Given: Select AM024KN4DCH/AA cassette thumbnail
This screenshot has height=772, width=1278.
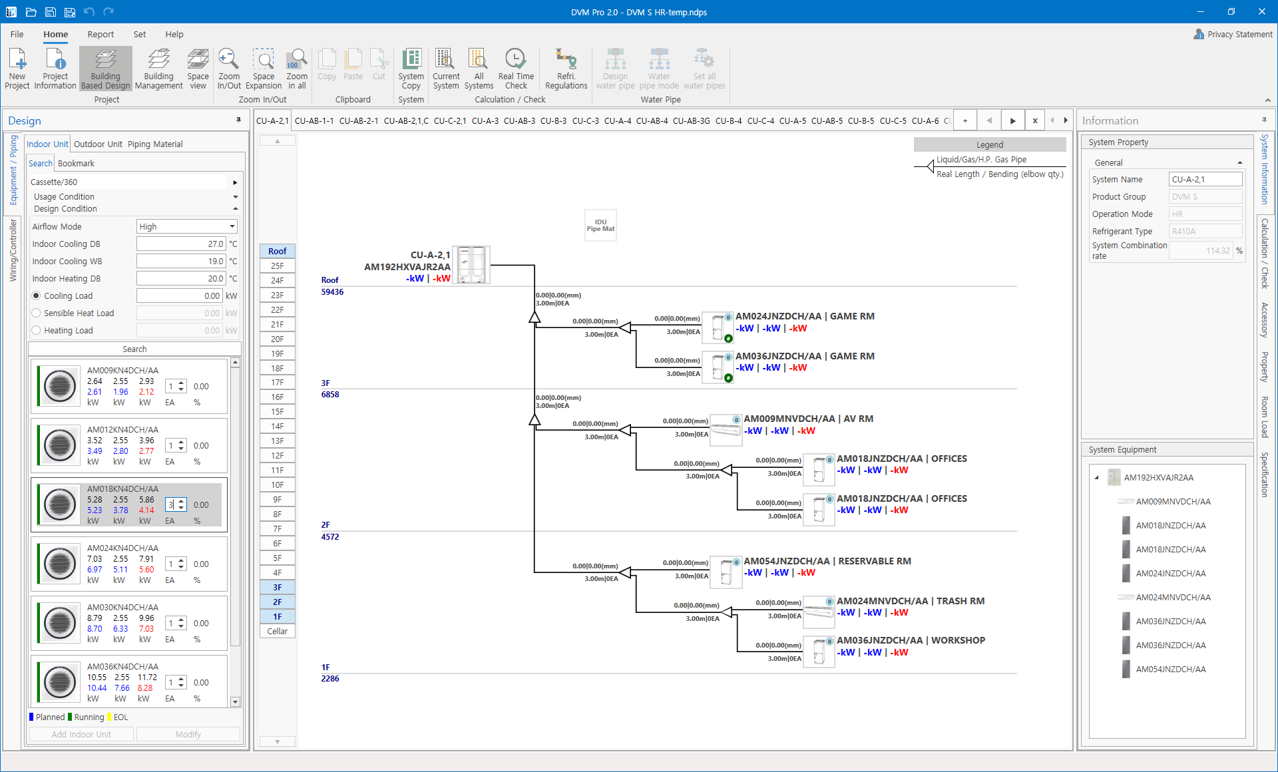Looking at the screenshot, I should click(59, 563).
